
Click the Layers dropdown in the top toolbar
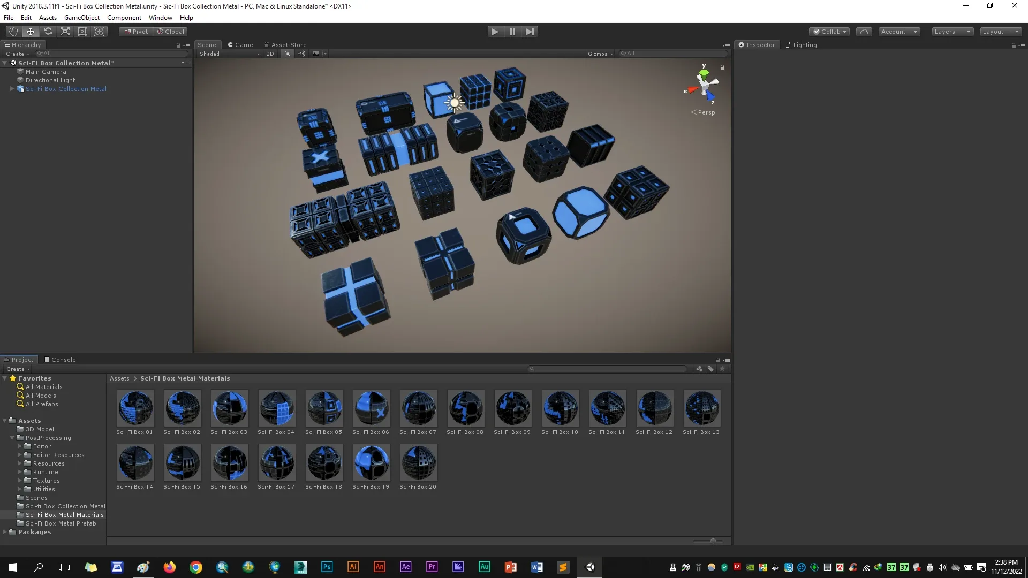click(x=951, y=31)
